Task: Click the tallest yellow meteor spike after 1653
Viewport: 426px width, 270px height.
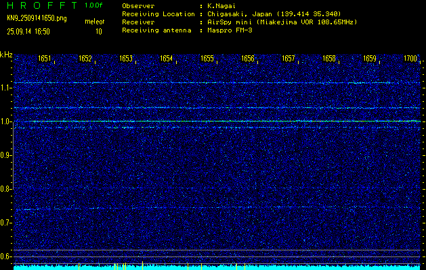Action: click(142, 265)
